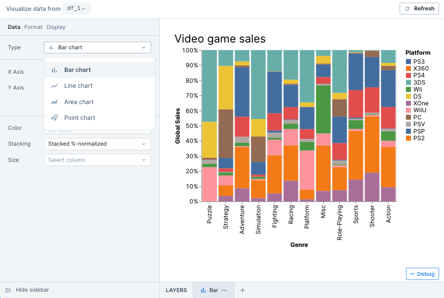
Task: Open the Bar layer three-dot menu
Action: 224,290
